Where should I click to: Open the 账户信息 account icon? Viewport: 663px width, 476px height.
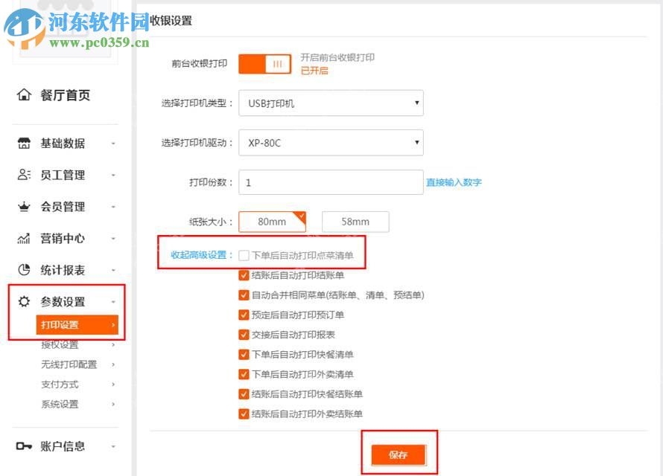pyautogui.click(x=23, y=446)
